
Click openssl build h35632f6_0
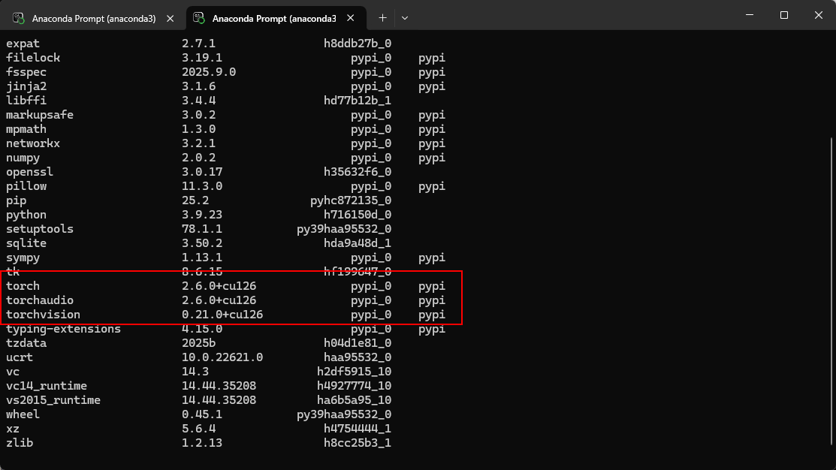[358, 172]
